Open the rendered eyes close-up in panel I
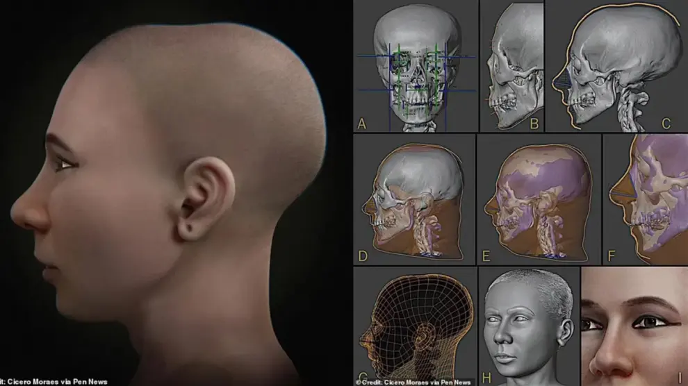The image size is (688, 386). click(634, 326)
